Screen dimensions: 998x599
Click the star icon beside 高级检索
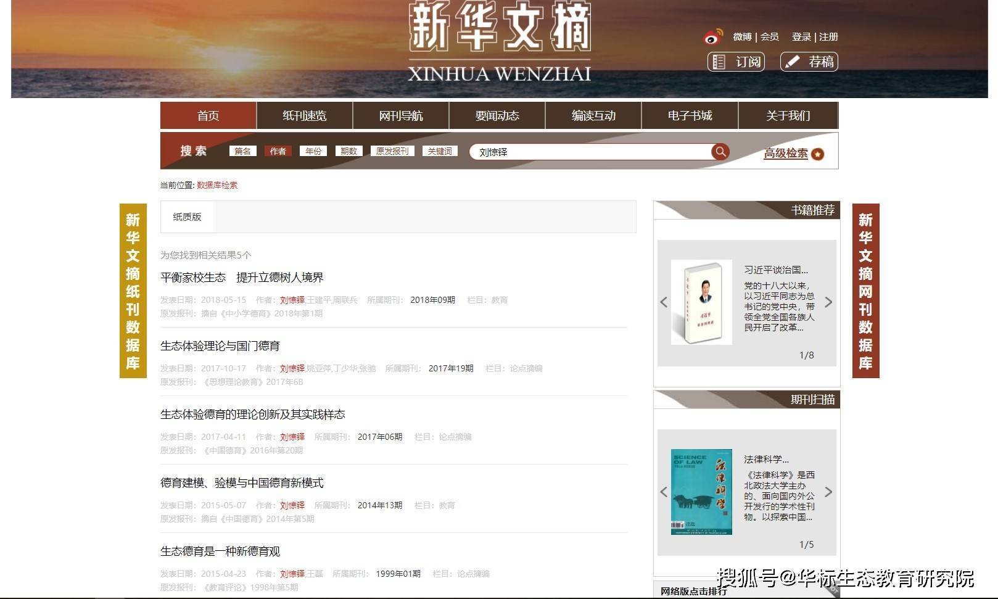(818, 154)
